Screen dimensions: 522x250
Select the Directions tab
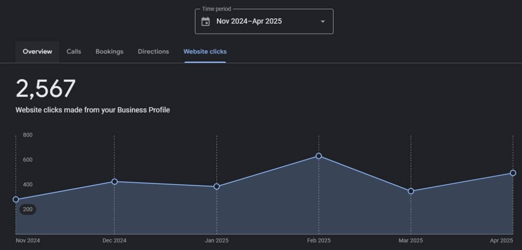click(153, 52)
